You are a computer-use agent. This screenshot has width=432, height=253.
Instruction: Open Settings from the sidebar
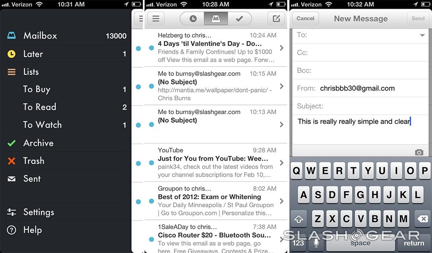[38, 212]
